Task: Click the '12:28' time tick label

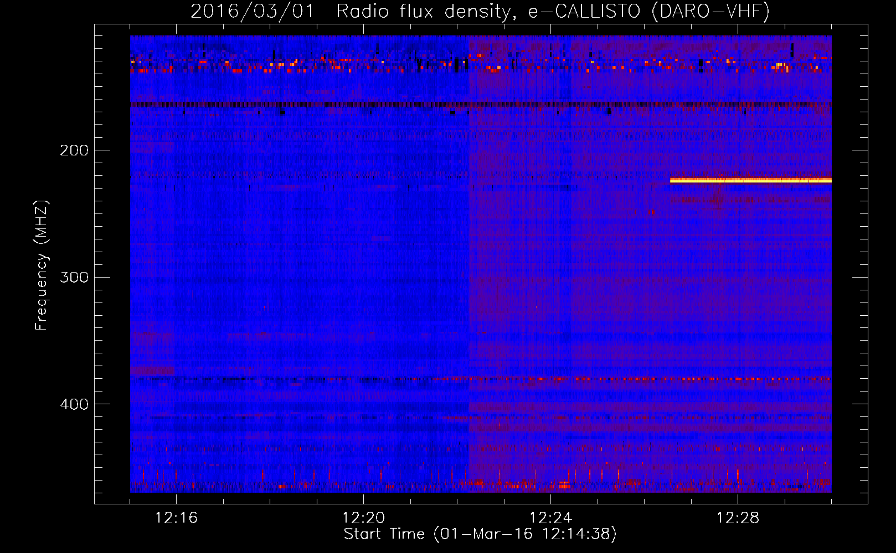Action: [x=738, y=518]
